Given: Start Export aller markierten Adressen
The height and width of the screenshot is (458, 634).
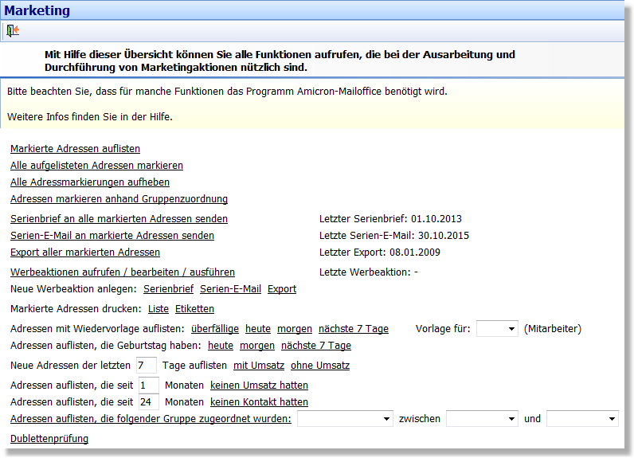Looking at the screenshot, I should [85, 252].
